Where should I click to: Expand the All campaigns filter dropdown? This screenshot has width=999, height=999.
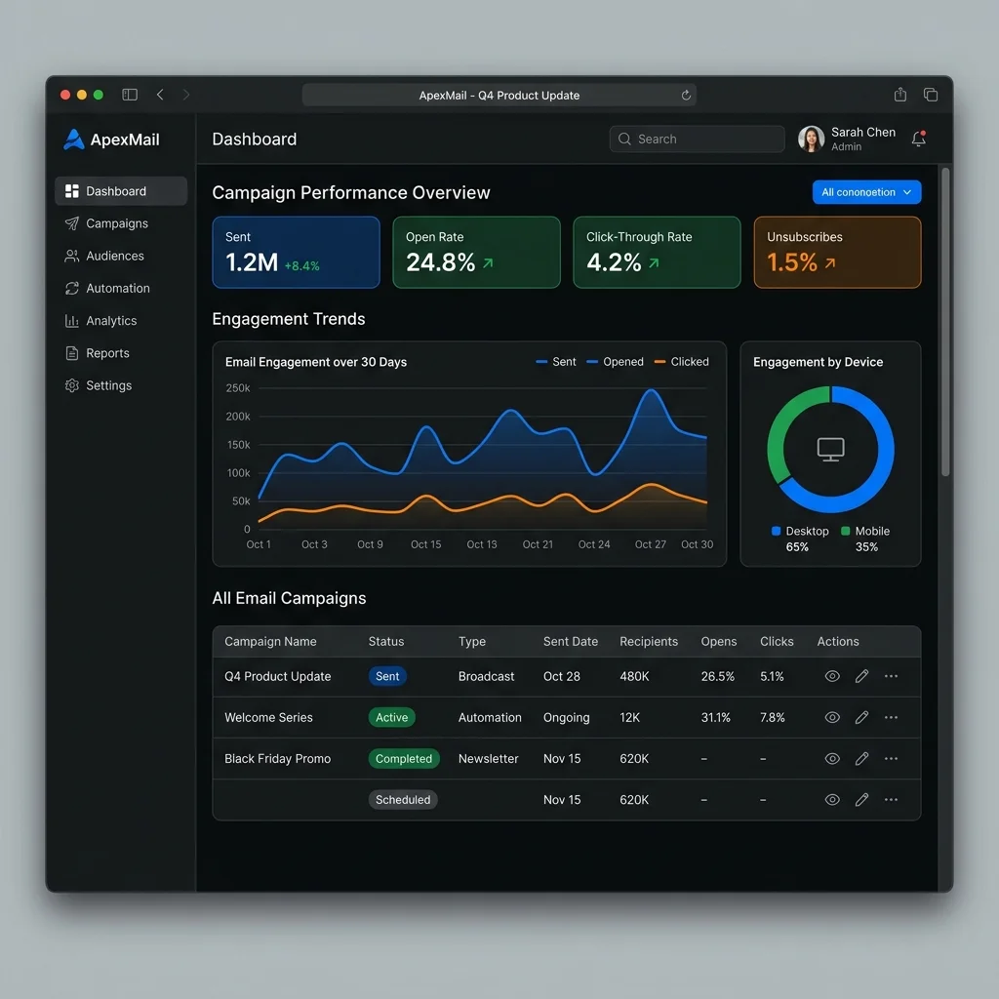point(866,192)
